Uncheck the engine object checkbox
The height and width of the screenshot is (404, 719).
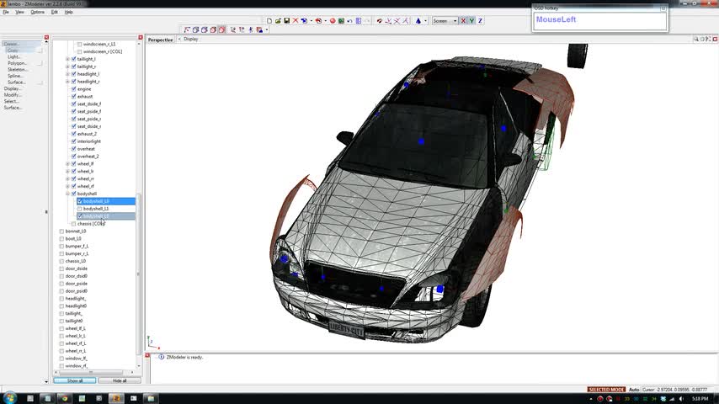click(x=74, y=89)
